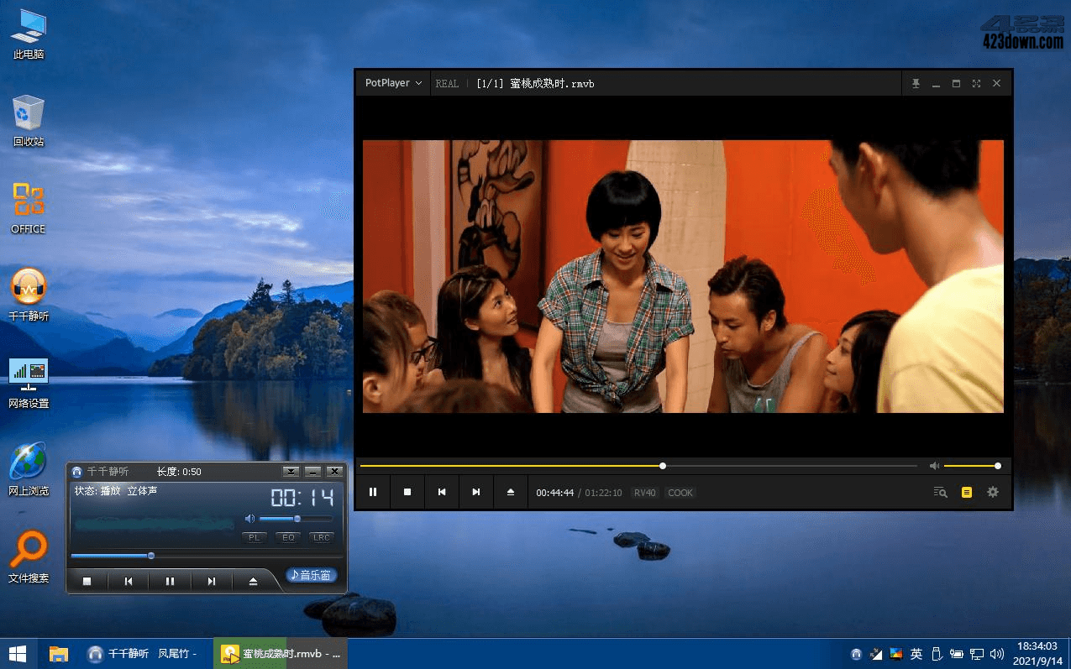Click 千千静听 headphone logo menu
The height and width of the screenshot is (669, 1071).
click(x=77, y=472)
